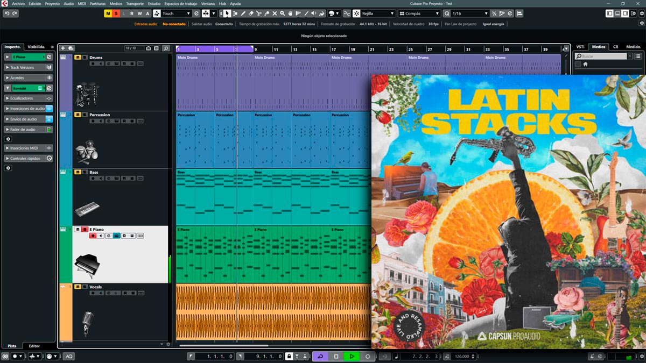This screenshot has height=363, width=646.
Task: Activate the Zoom magnifier tool
Action: point(283,13)
